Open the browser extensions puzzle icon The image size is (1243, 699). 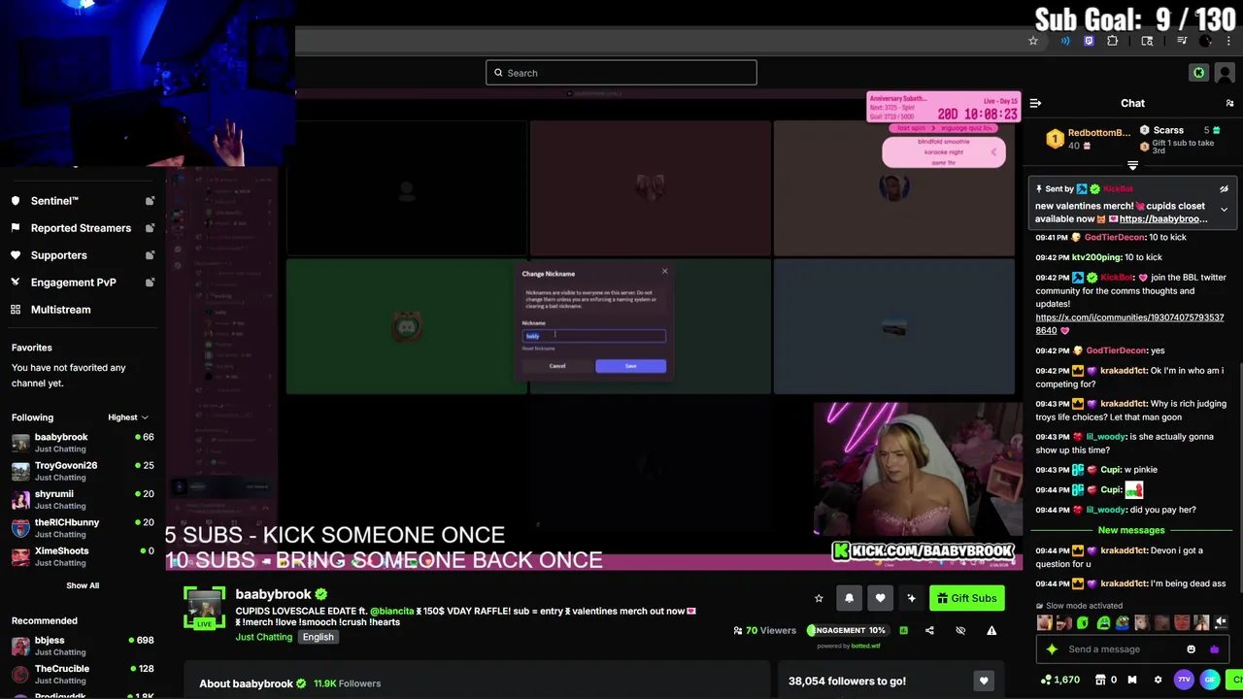tap(1112, 41)
